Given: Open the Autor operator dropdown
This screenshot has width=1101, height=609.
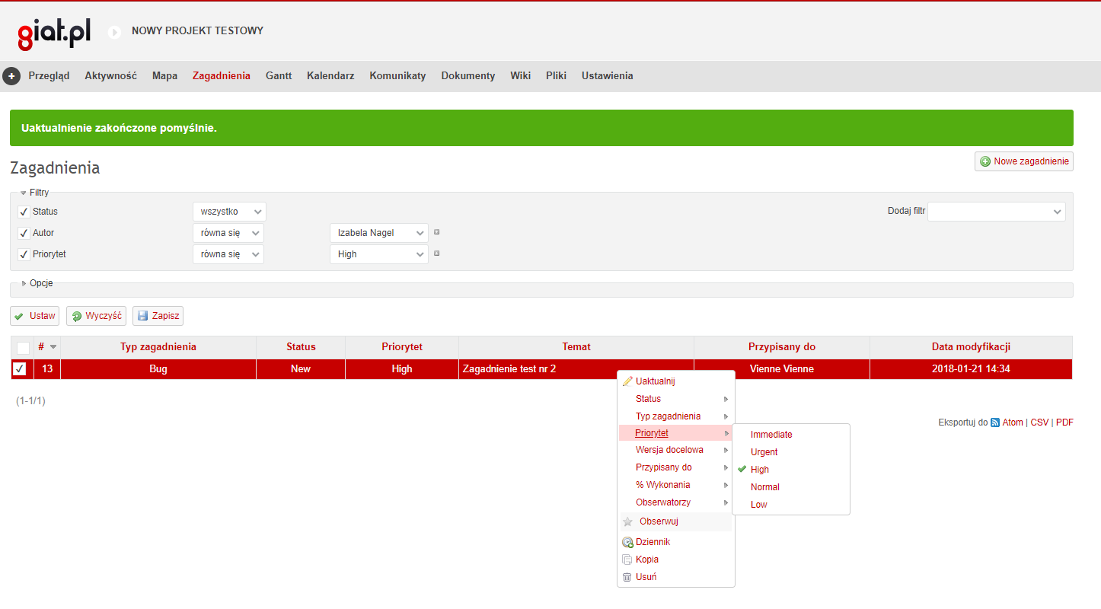Looking at the screenshot, I should pos(228,233).
